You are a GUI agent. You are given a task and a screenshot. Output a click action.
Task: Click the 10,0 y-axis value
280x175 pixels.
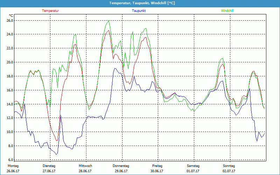click(x=10, y=132)
